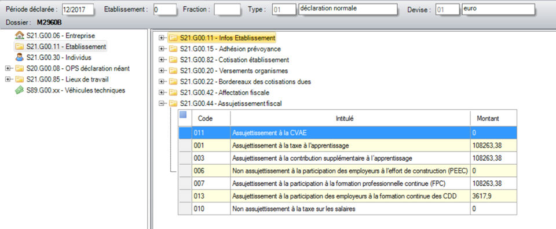The image size is (556, 229).
Task: Click the Individus person icon
Action: [x=20, y=57]
